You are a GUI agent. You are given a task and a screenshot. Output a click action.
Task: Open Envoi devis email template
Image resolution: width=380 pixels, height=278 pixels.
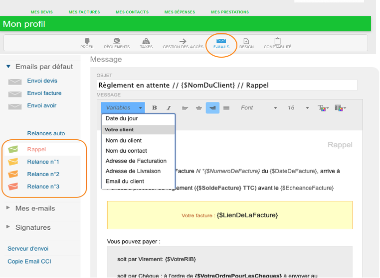[x=42, y=81]
